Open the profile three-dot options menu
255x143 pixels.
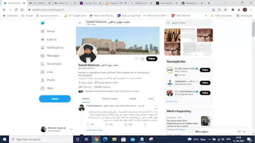pyautogui.click(x=136, y=59)
